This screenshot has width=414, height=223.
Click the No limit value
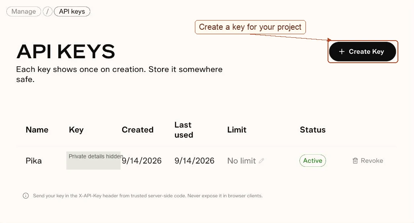coord(242,161)
